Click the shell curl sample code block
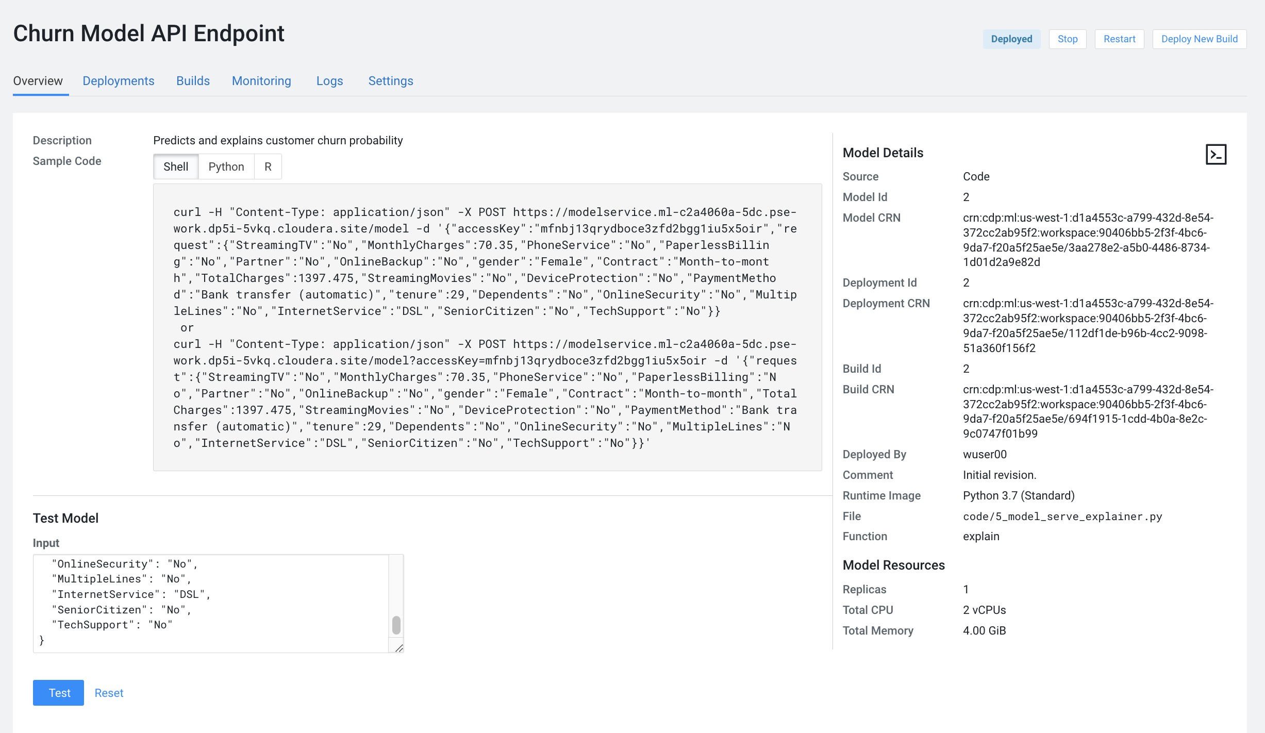Screen dimensions: 1265x733 [487, 327]
